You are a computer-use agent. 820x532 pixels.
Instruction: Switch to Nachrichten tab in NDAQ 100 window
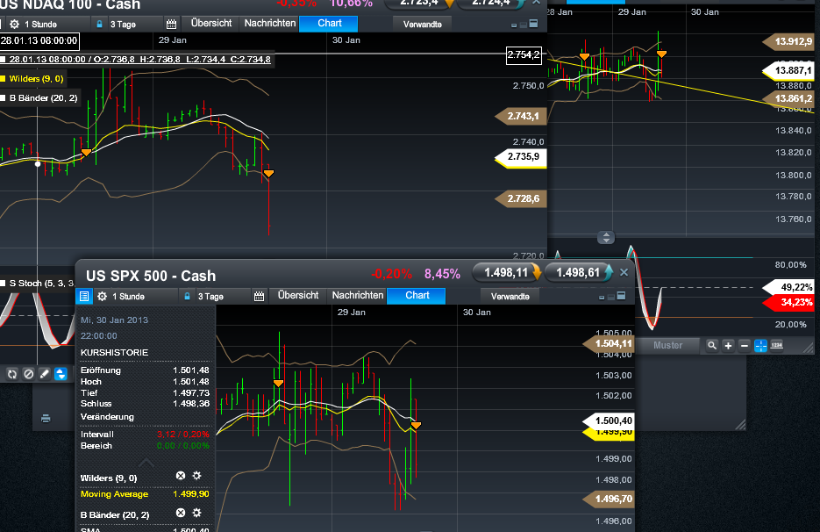click(x=270, y=23)
